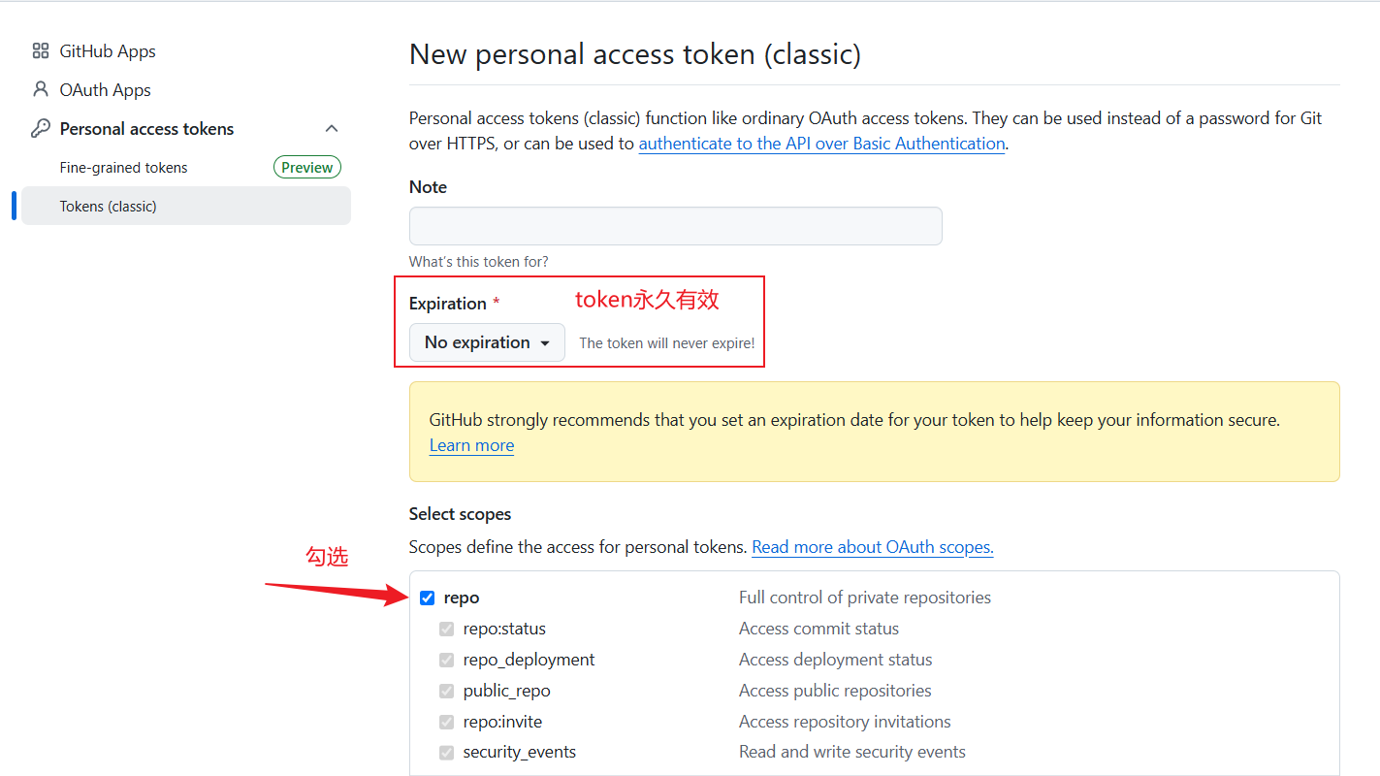The image size is (1380, 776).
Task: Click the Note text input field
Action: click(x=676, y=226)
